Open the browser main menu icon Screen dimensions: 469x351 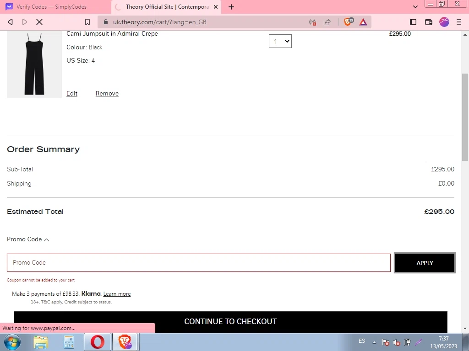(x=459, y=22)
